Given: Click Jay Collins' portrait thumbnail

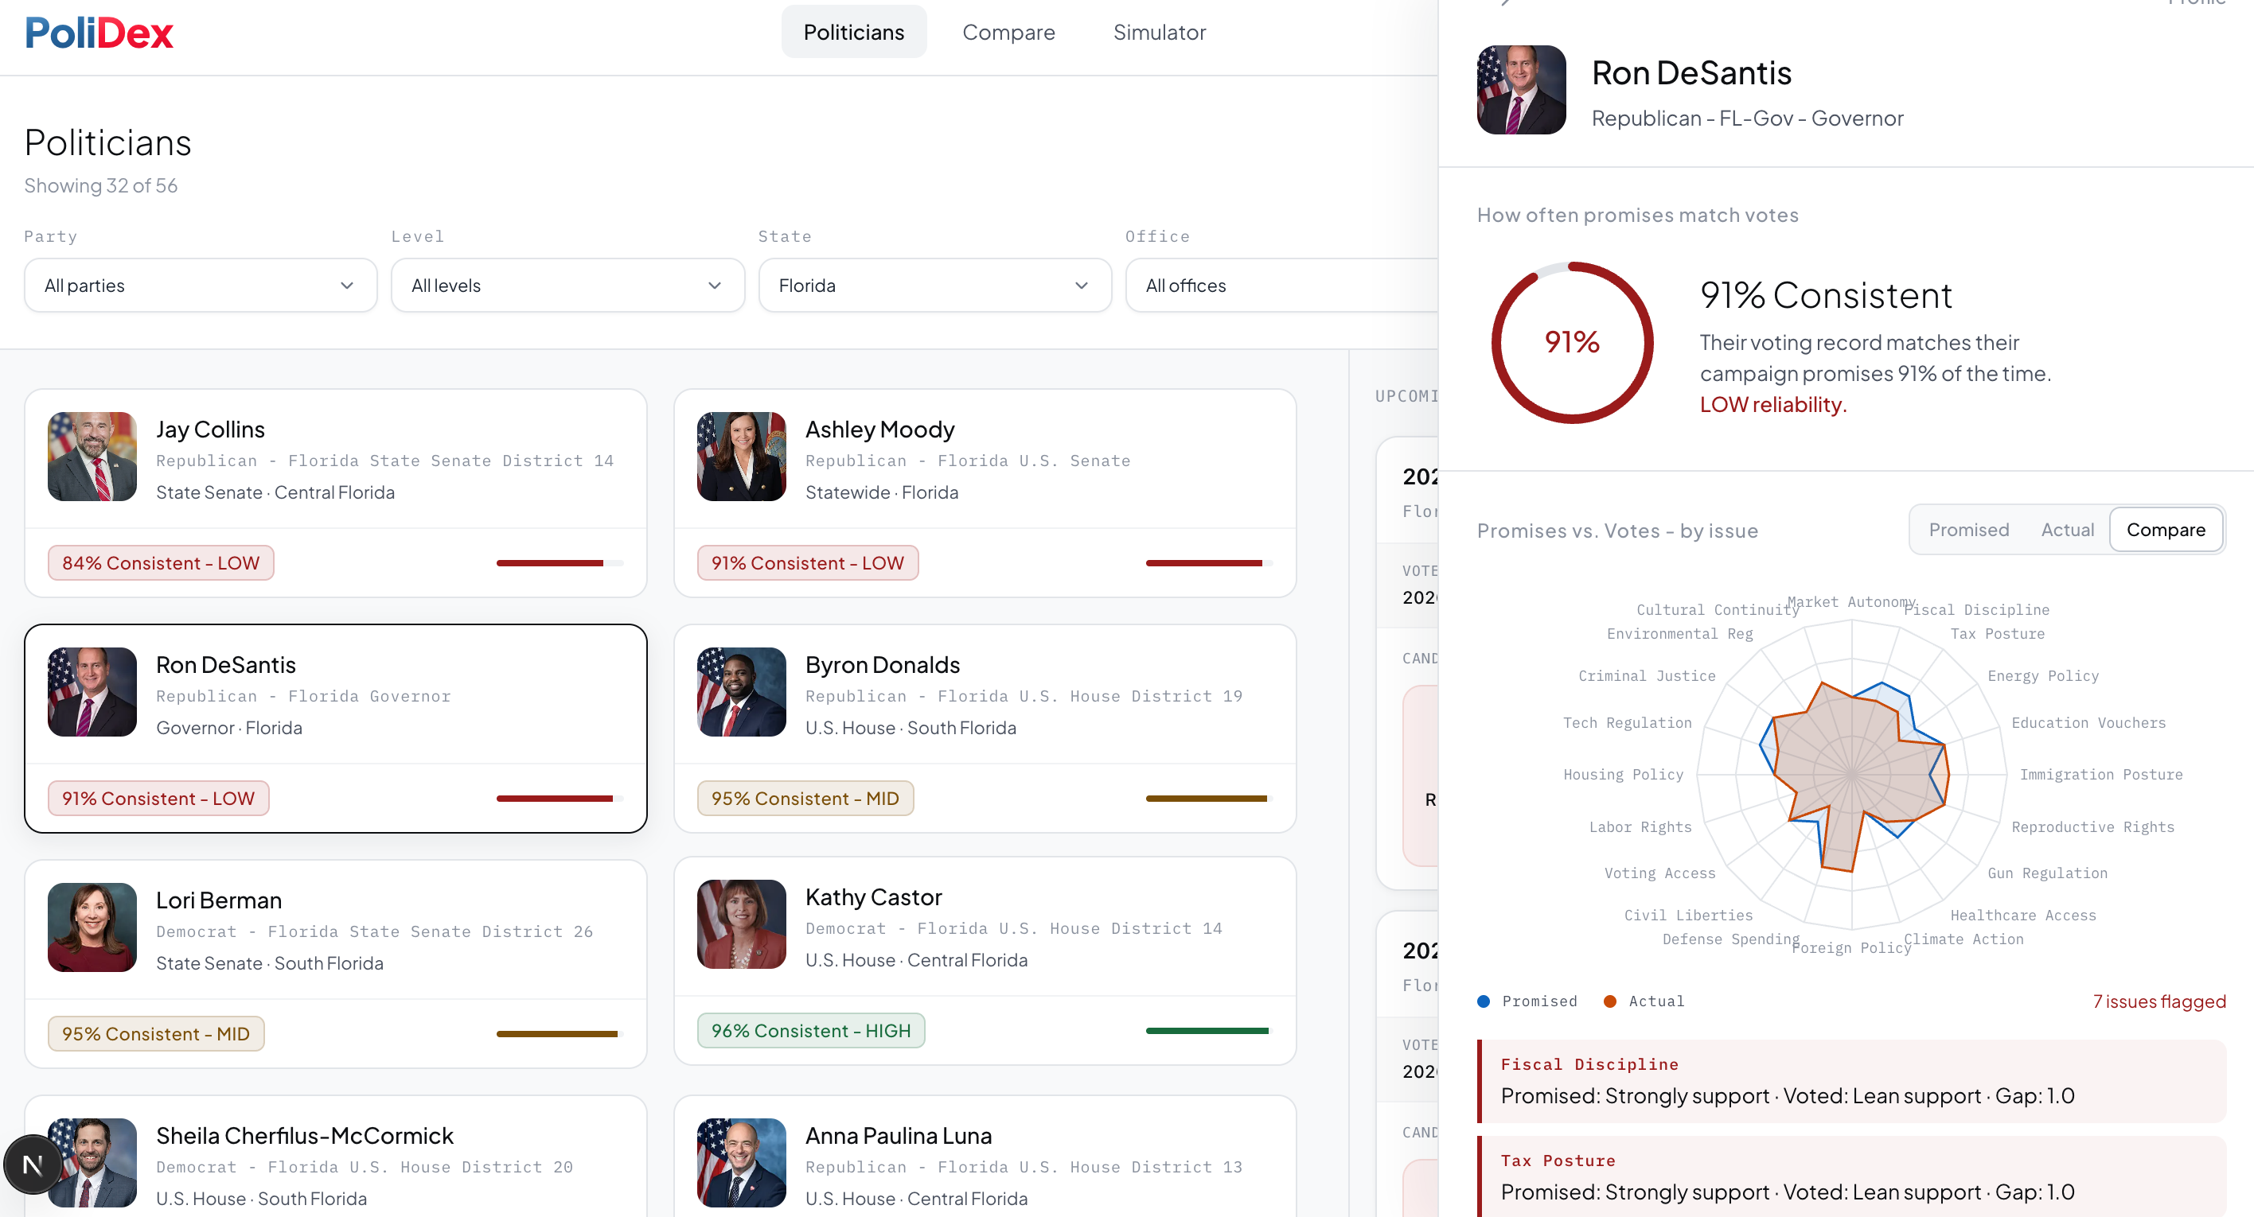Looking at the screenshot, I should click(x=93, y=457).
